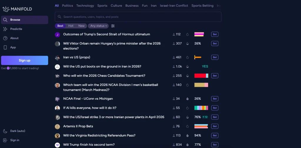Click the liquidity droplet icon on Viktor Orban row
This screenshot has height=148, width=301.
pos(188,44)
